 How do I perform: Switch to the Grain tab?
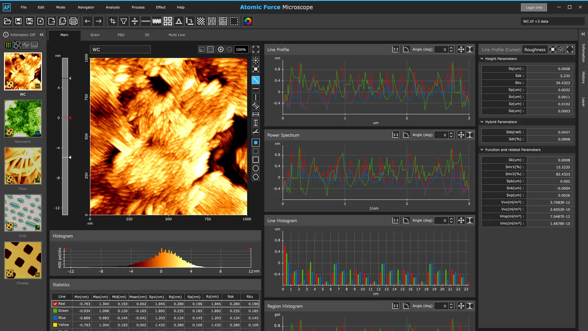click(95, 35)
